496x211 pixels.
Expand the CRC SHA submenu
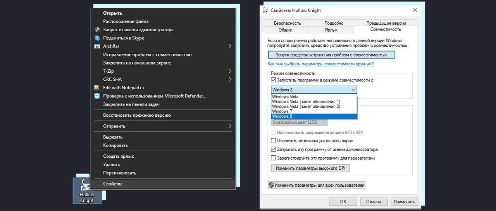point(230,79)
